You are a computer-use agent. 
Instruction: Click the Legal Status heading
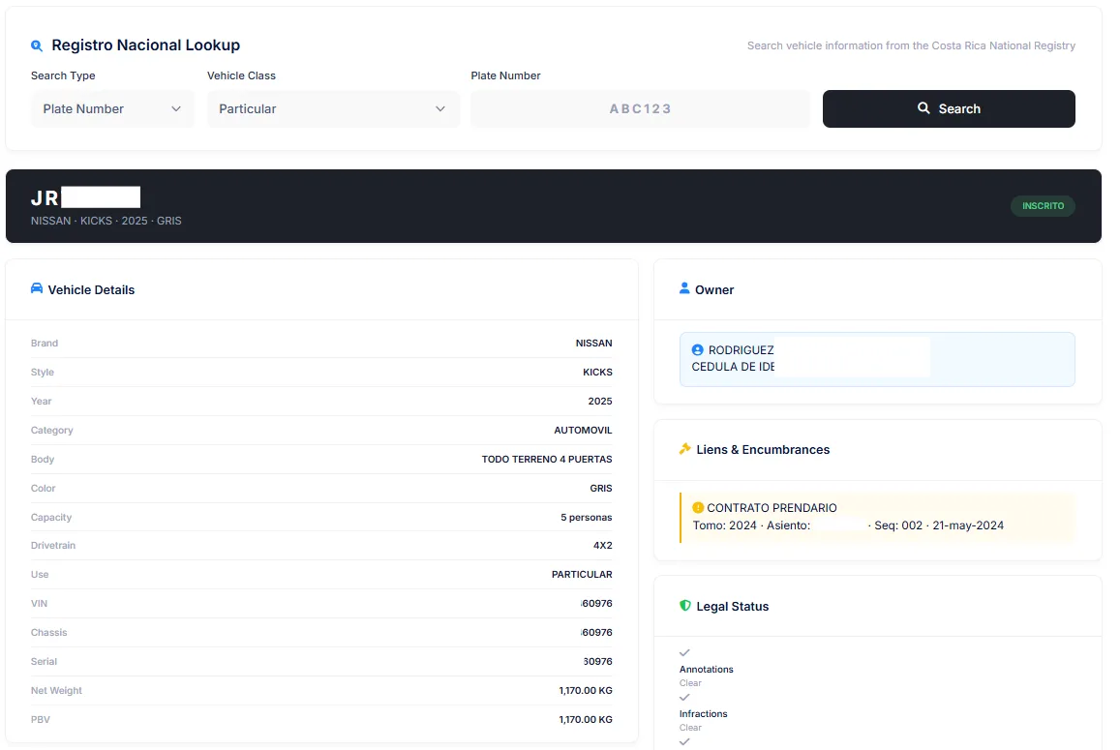732,607
